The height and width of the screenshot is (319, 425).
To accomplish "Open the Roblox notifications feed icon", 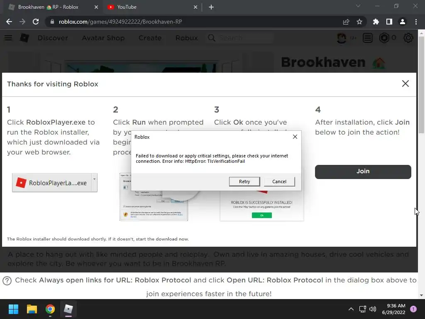I will [x=368, y=38].
